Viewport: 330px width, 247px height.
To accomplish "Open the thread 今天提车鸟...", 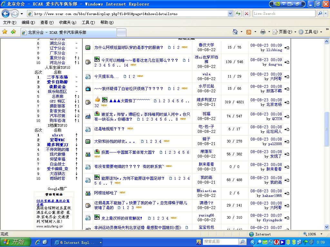I will [x=106, y=77].
